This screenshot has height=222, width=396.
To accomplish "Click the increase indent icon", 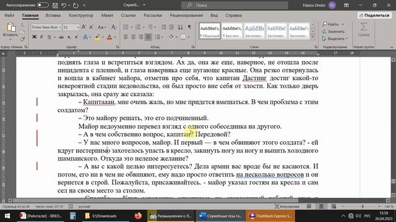I will click(171, 27).
